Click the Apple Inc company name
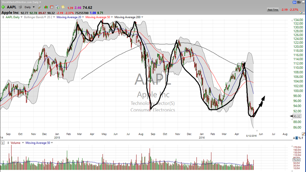The height and width of the screenshot is (172, 306). click(x=10, y=13)
